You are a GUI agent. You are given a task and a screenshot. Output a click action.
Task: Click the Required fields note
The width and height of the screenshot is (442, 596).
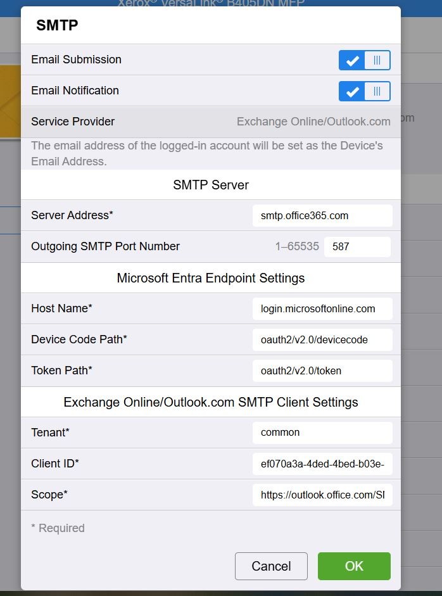pyautogui.click(x=58, y=528)
